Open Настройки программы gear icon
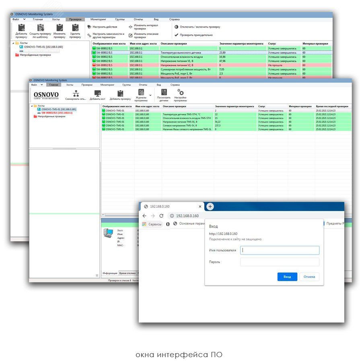 [181, 93]
